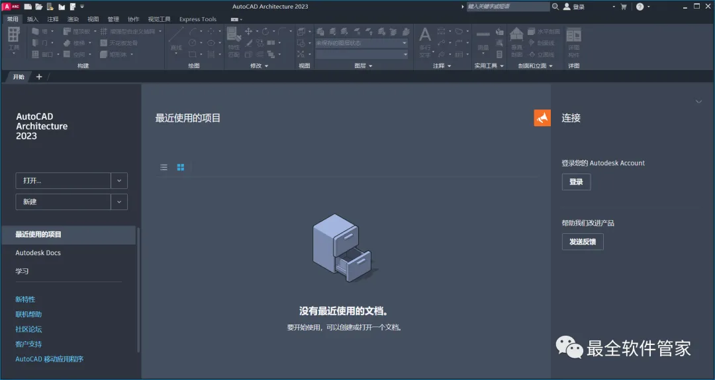
Task: Click the Help question mark icon
Action: click(x=640, y=7)
